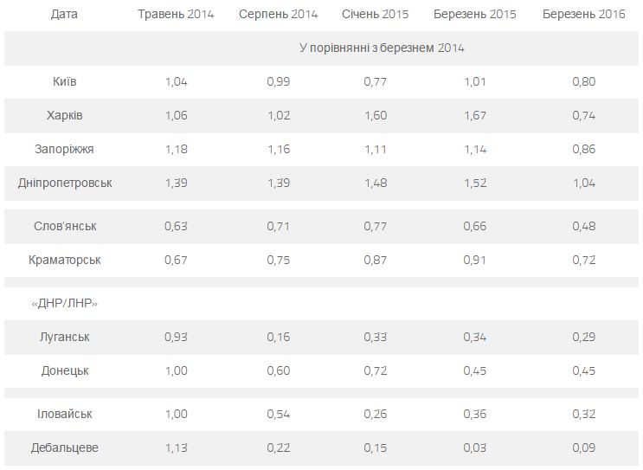The width and height of the screenshot is (643, 470).
Task: Click the "Березень 2015" column header
Action: pos(474,14)
